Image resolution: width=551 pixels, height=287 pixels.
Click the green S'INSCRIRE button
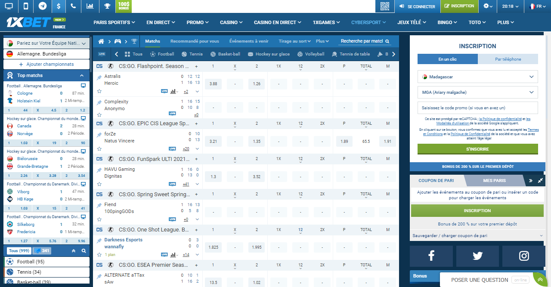click(478, 149)
